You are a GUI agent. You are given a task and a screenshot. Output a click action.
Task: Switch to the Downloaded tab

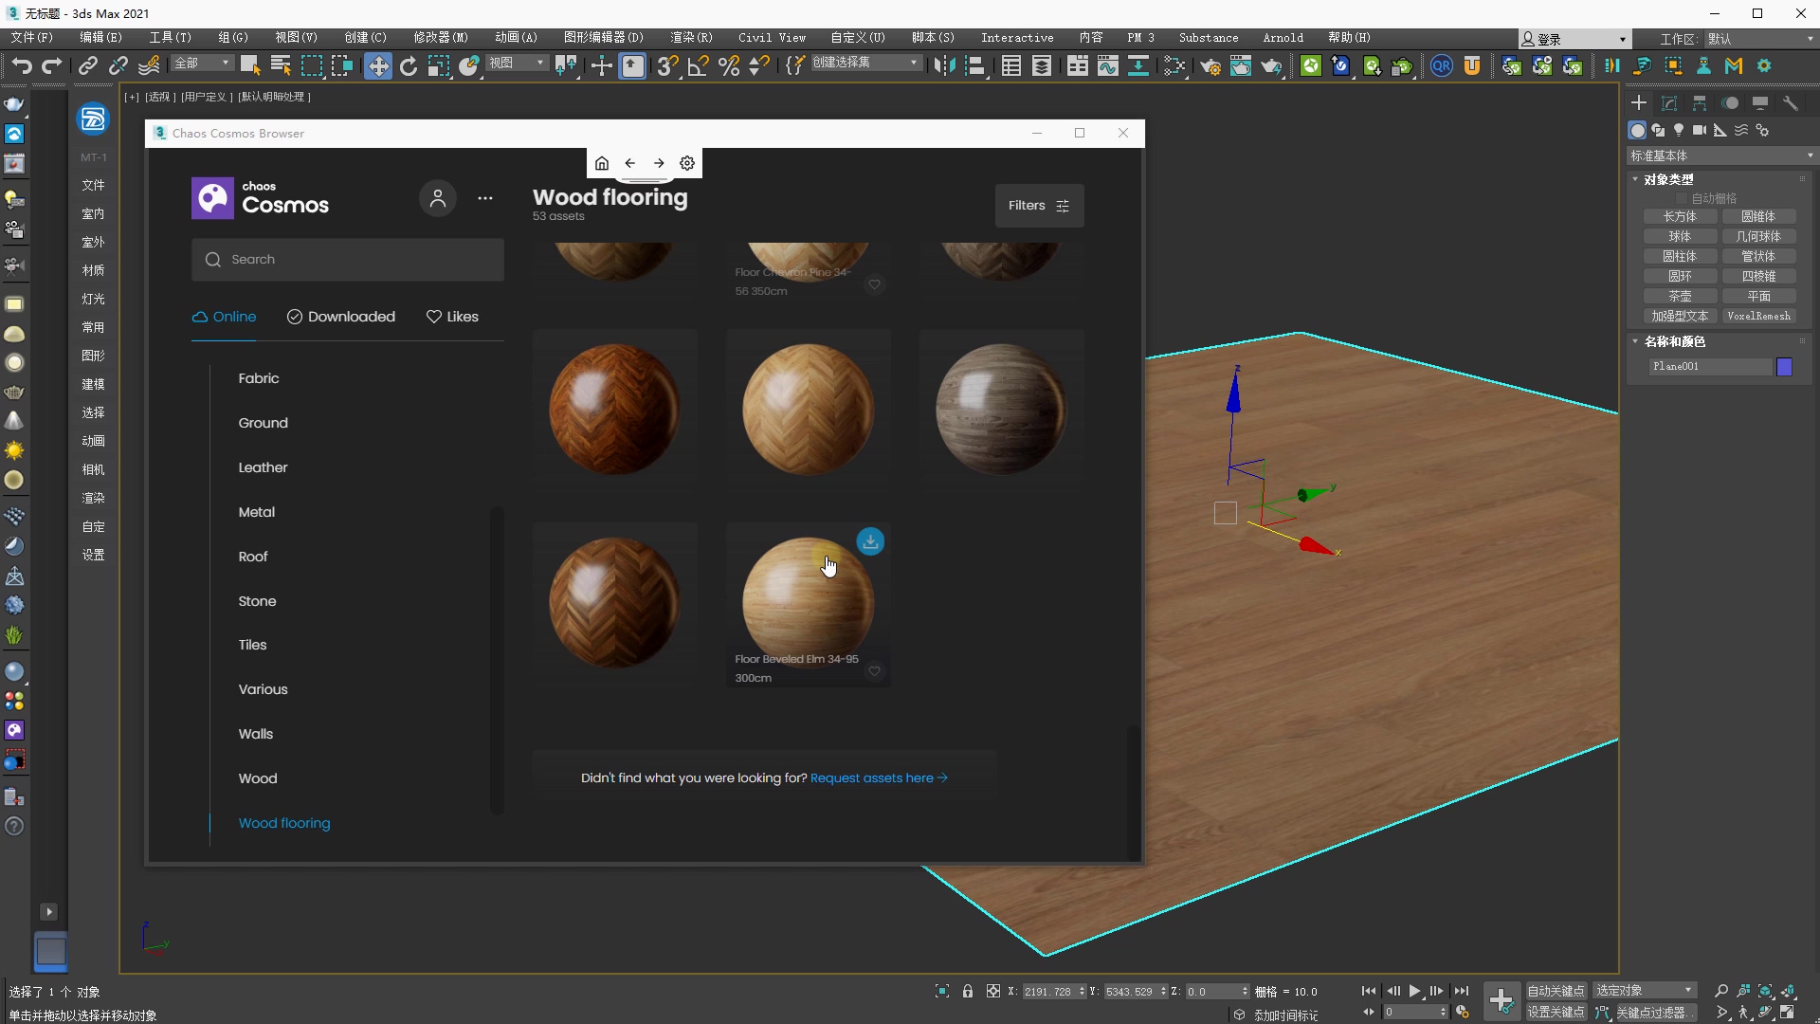coord(341,317)
